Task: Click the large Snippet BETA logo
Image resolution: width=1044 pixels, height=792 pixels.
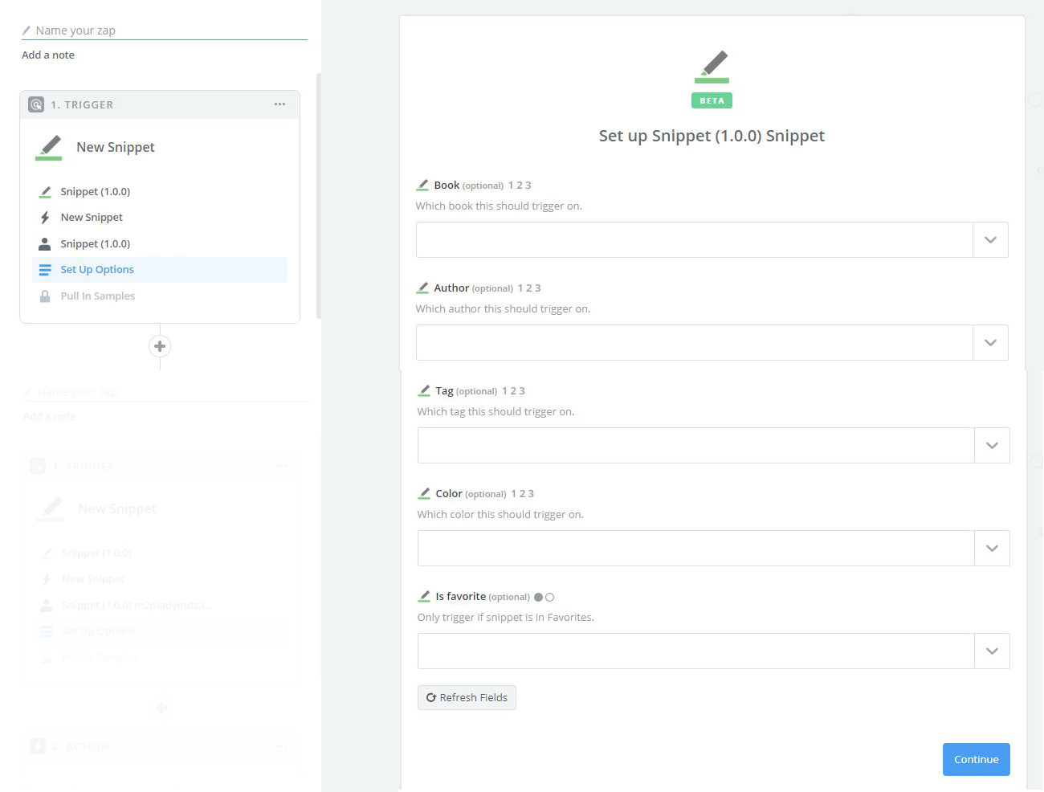Action: 712,78
